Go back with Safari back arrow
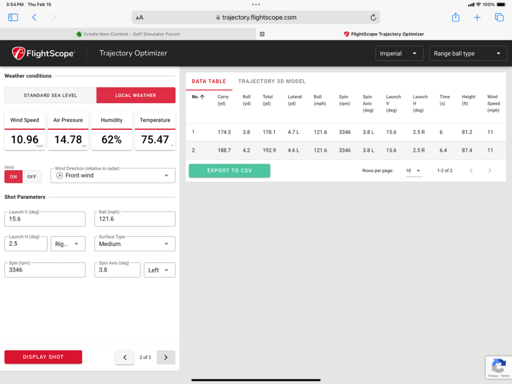The width and height of the screenshot is (512, 384). click(x=35, y=17)
